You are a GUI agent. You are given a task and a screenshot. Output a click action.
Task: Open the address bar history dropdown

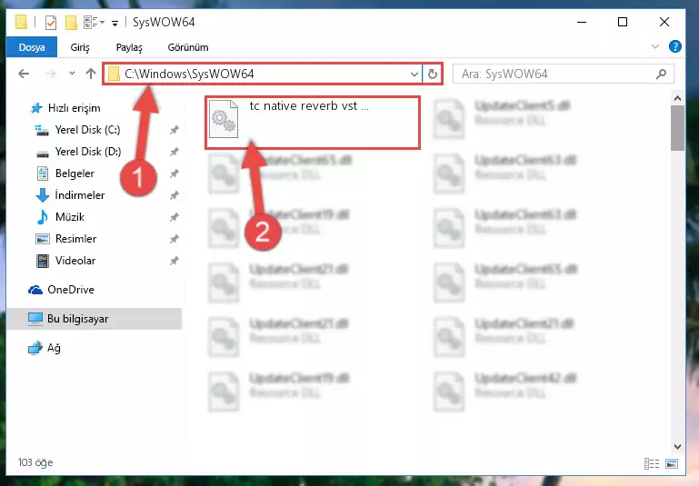click(x=414, y=74)
